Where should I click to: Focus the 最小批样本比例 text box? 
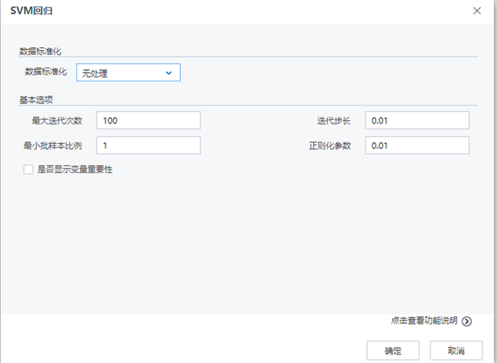tap(148, 145)
